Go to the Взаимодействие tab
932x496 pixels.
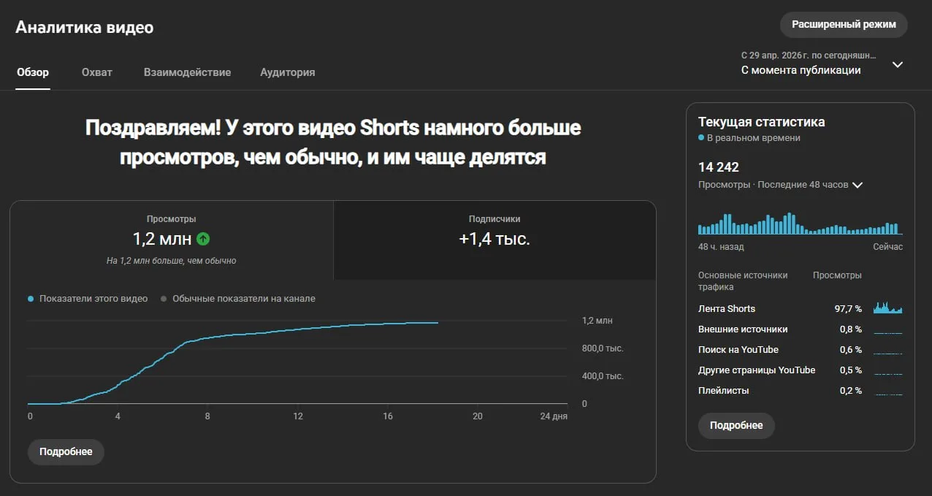click(187, 72)
